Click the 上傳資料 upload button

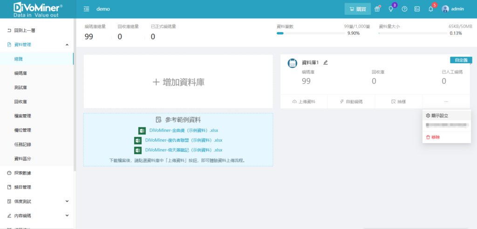click(x=304, y=101)
